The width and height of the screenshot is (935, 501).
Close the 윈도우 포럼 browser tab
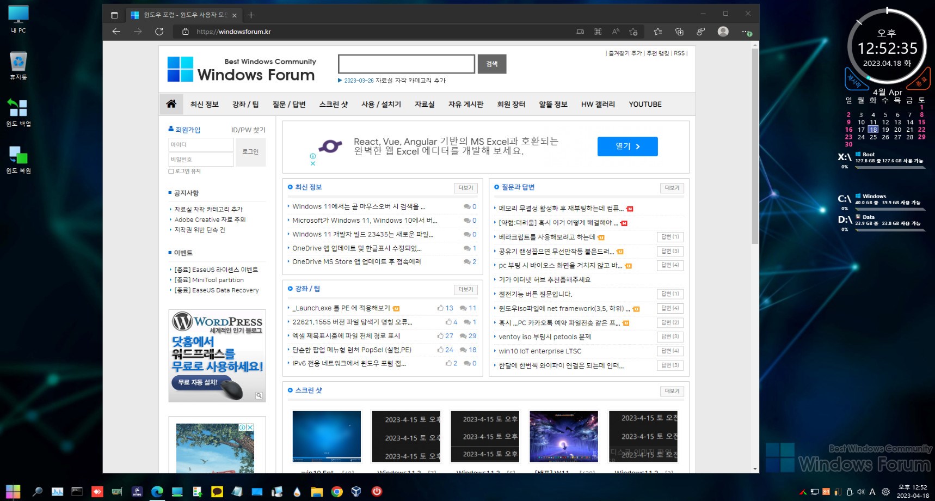(234, 15)
